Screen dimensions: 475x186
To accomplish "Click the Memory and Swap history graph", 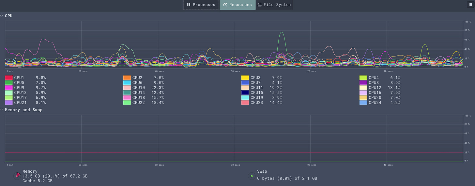I will 234,139.
